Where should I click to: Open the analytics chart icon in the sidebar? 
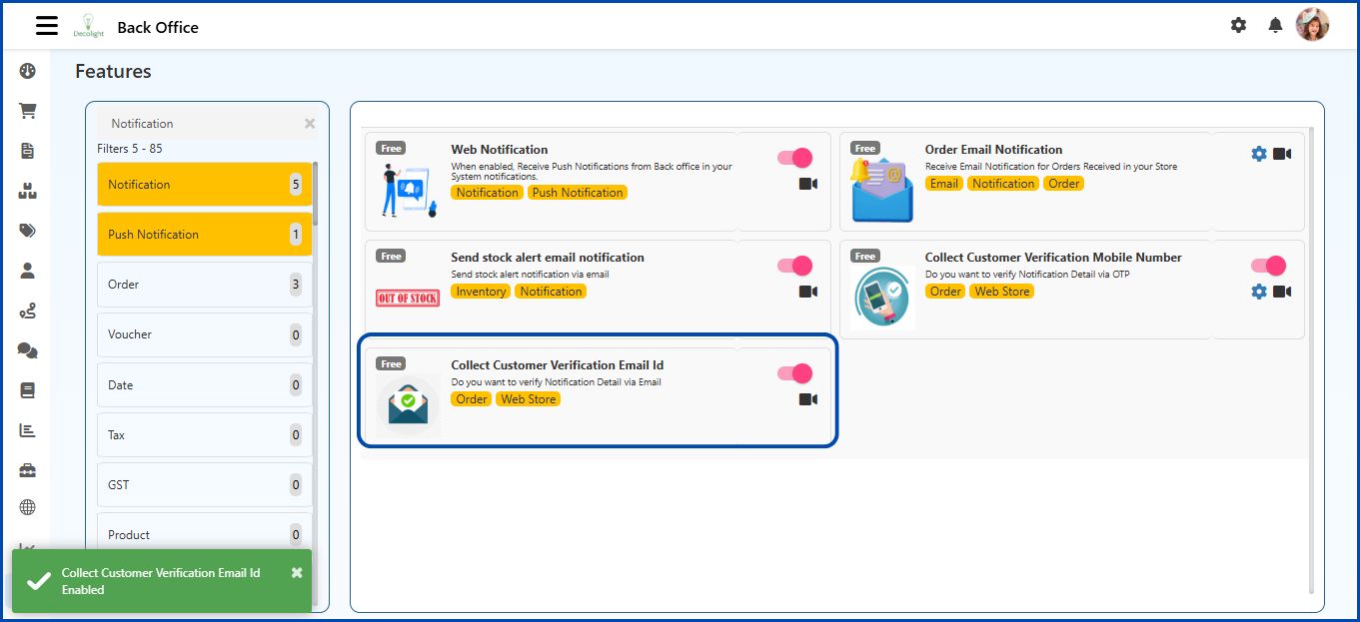pyautogui.click(x=27, y=429)
